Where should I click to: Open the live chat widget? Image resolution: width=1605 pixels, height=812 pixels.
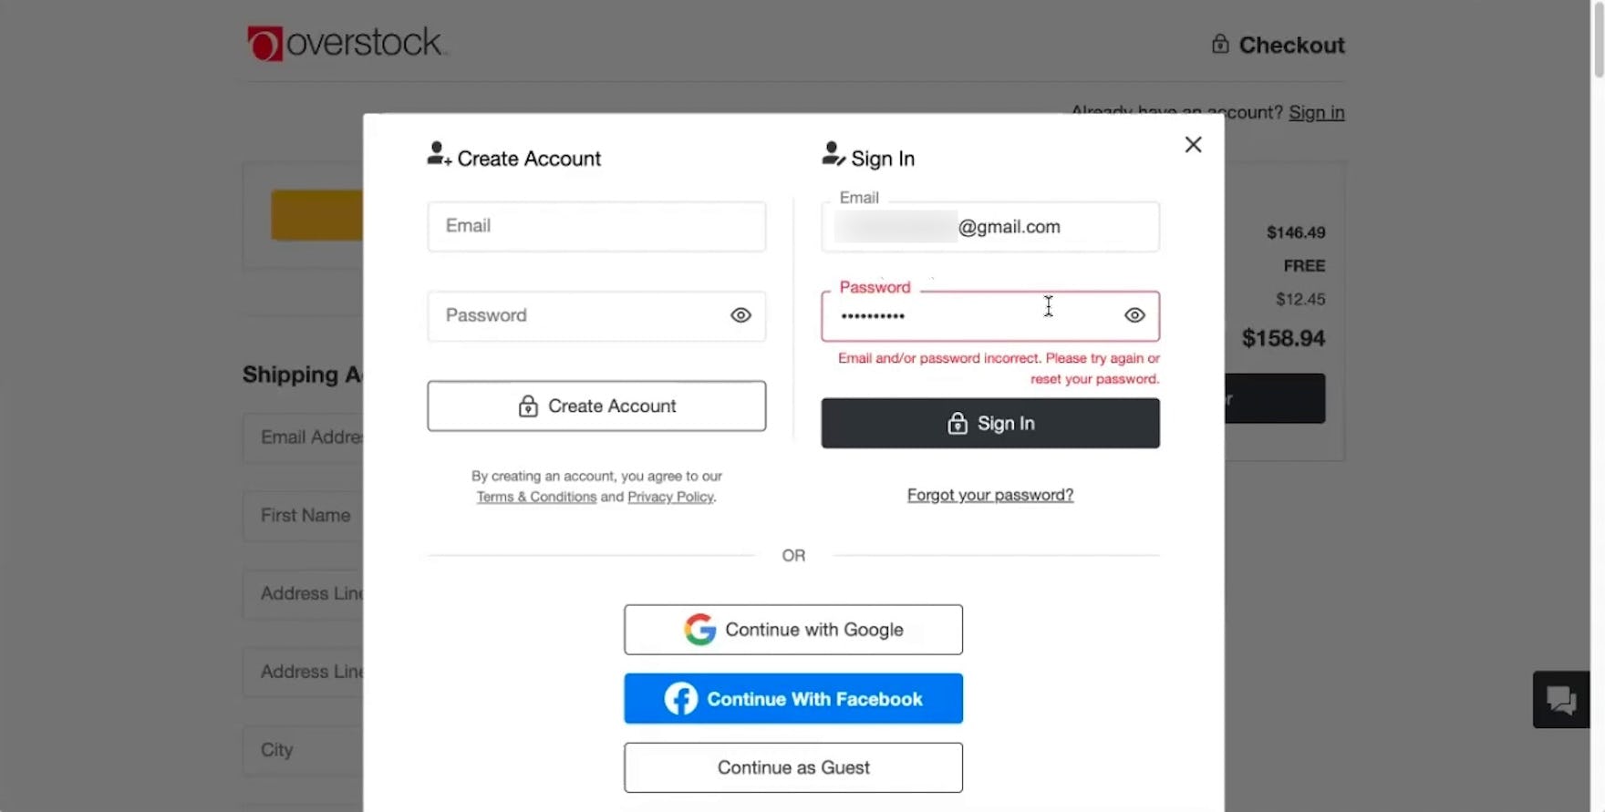pos(1561,700)
